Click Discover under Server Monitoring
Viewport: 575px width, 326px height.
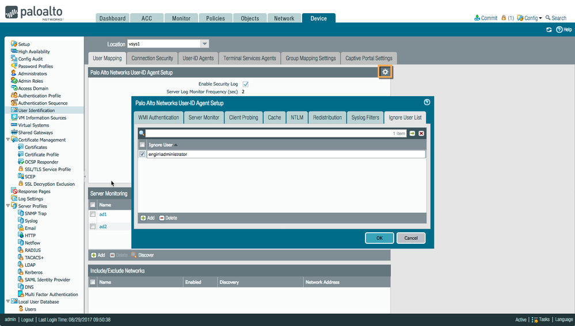(143, 255)
